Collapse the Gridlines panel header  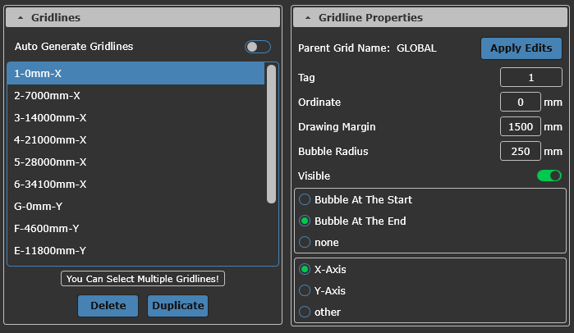21,17
